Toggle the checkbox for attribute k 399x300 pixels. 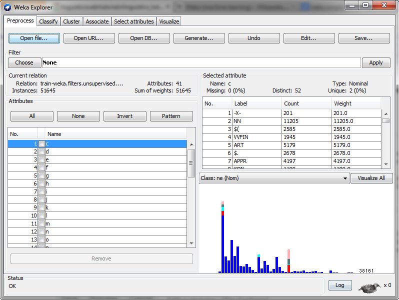point(42,207)
